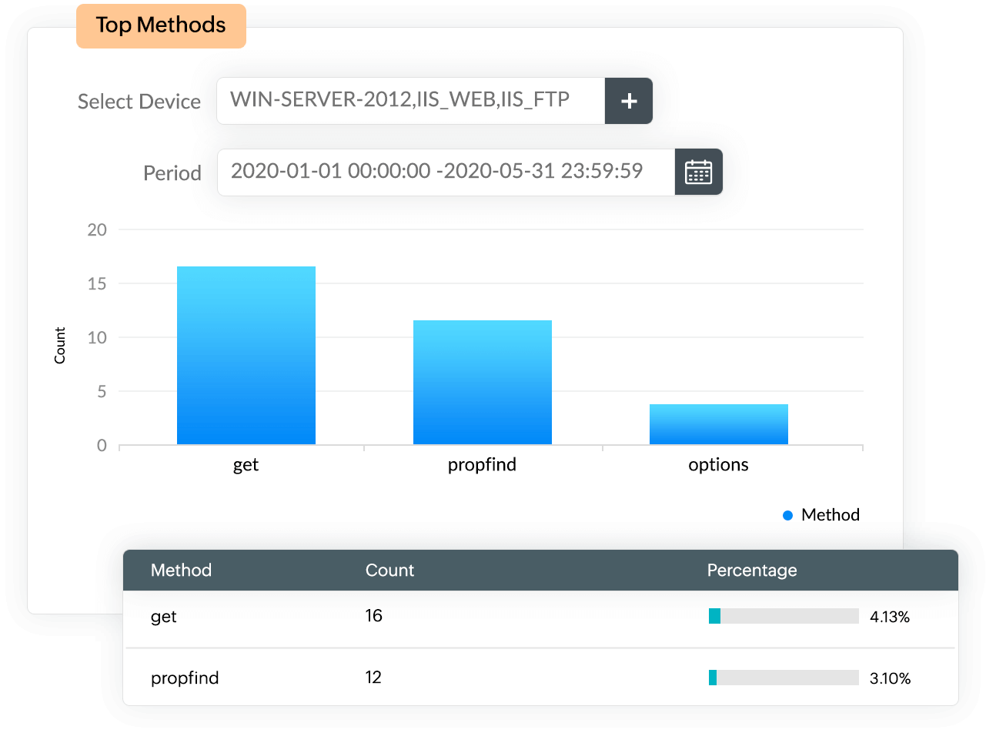Click the count value 16

coord(374,616)
